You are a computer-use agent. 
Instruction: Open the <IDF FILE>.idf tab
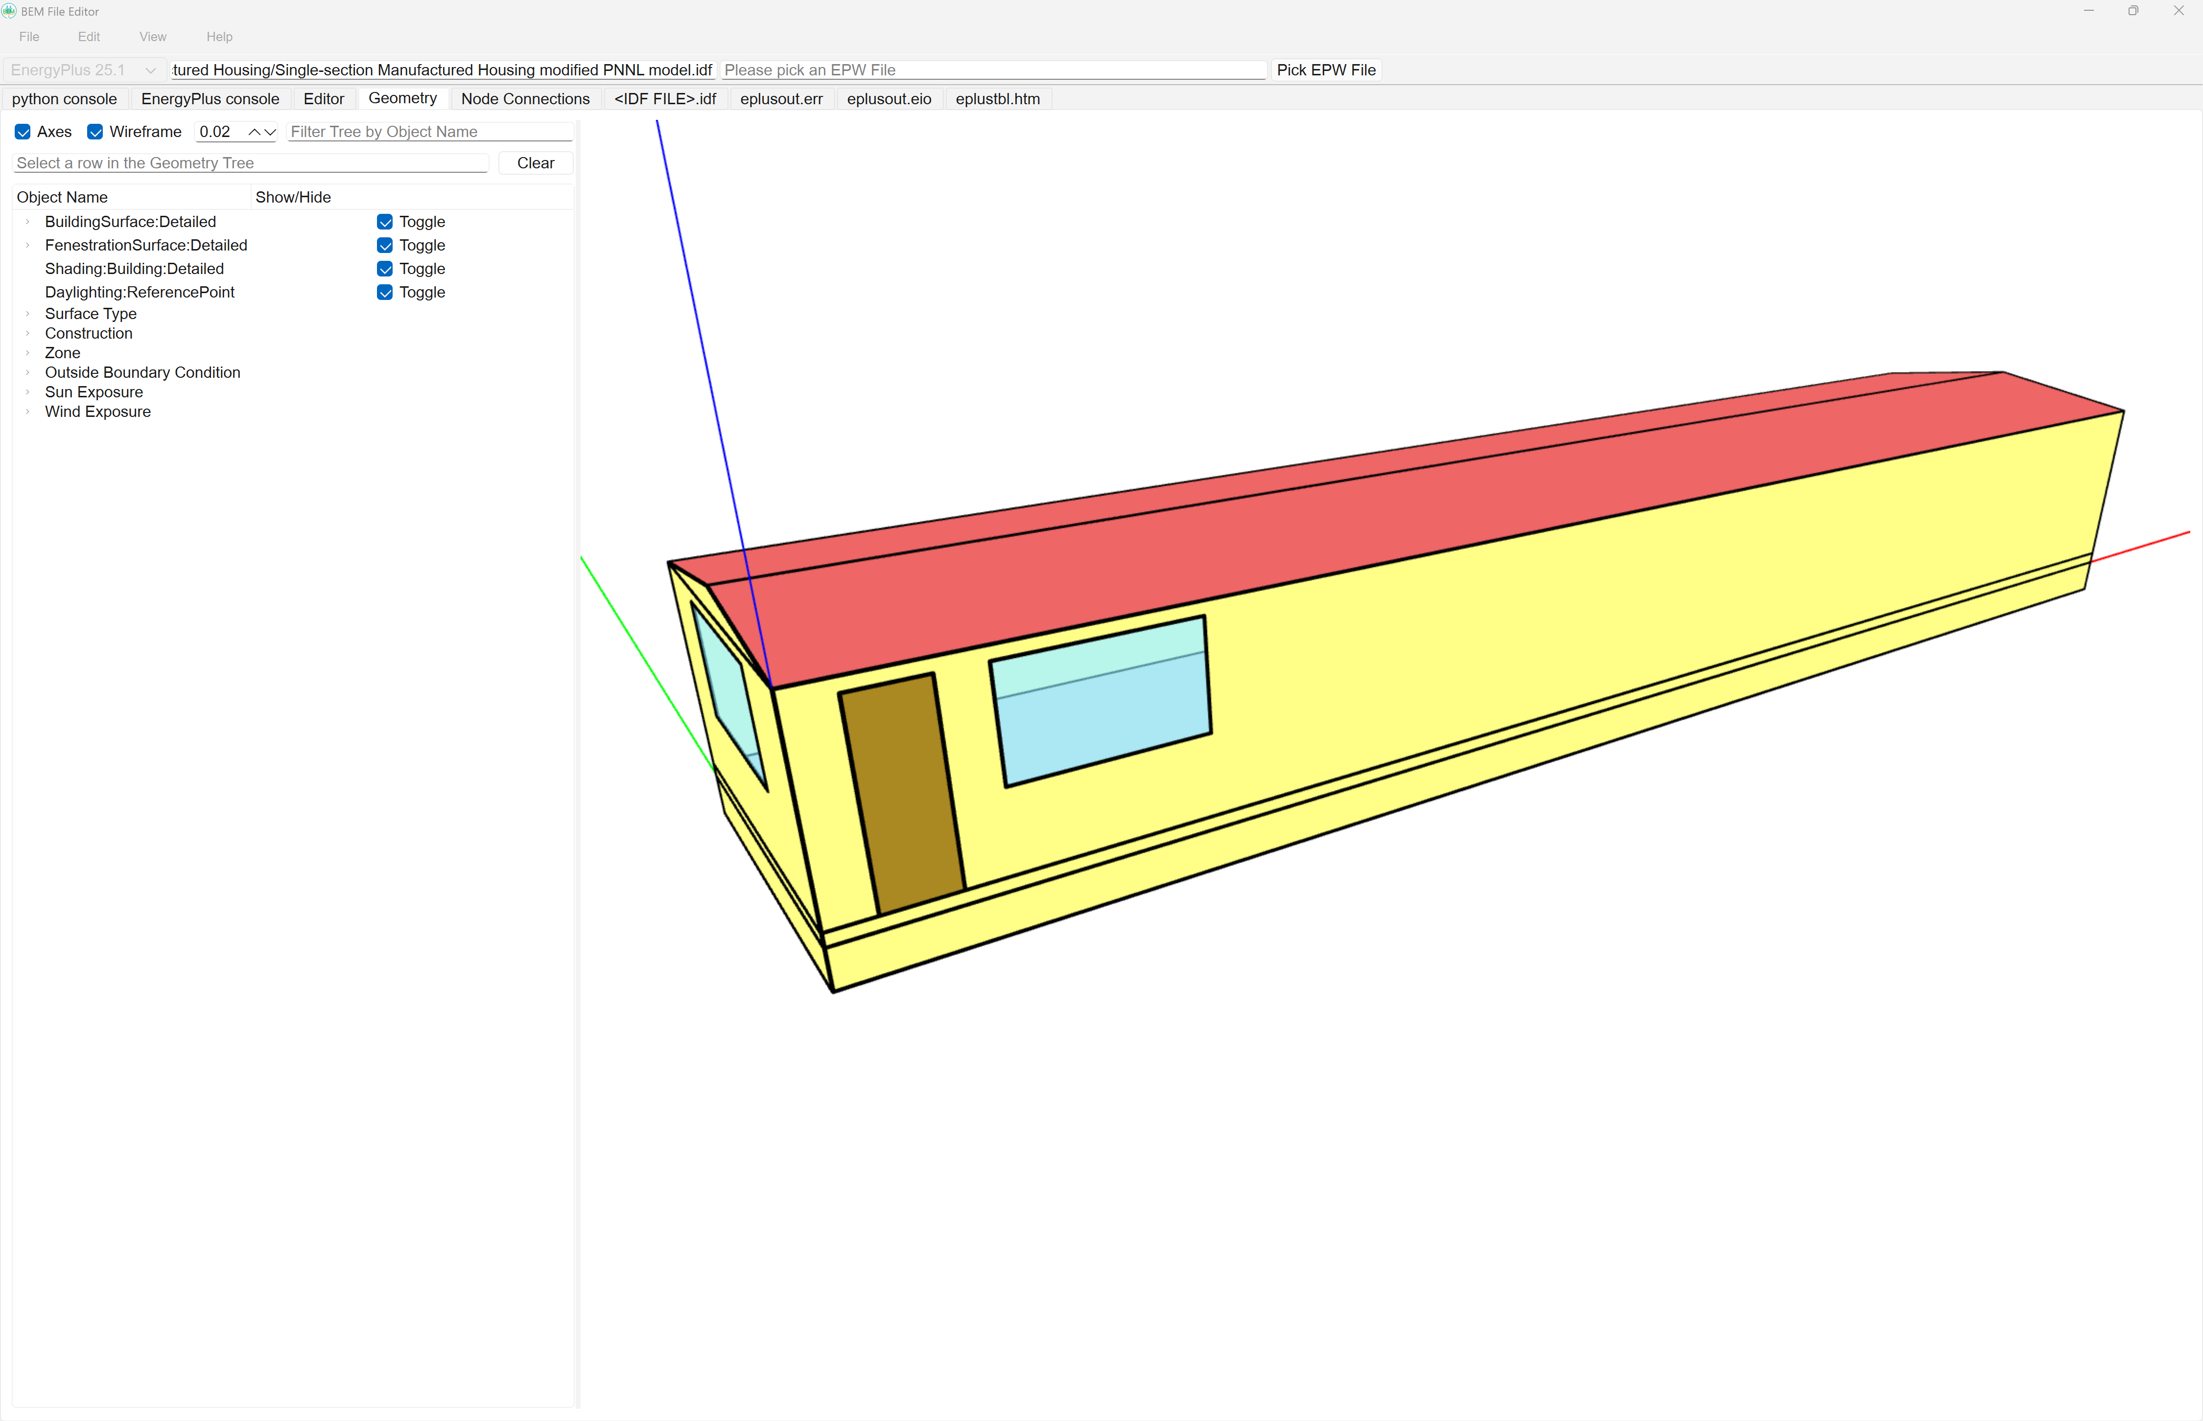665,99
